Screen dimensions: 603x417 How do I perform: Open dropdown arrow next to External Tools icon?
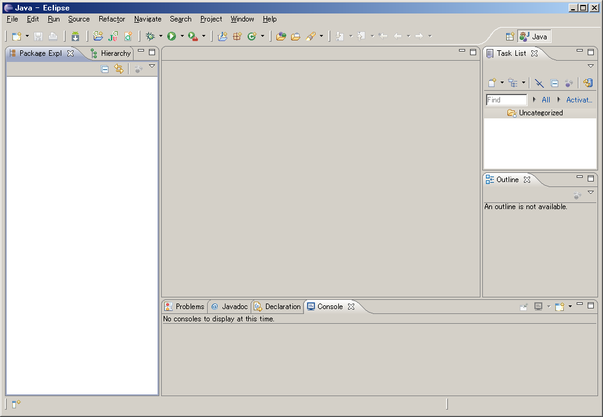point(204,36)
